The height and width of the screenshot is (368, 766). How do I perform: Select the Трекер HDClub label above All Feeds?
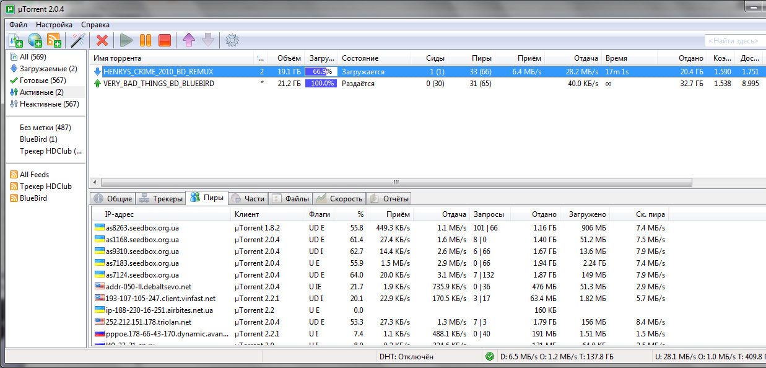click(x=51, y=151)
